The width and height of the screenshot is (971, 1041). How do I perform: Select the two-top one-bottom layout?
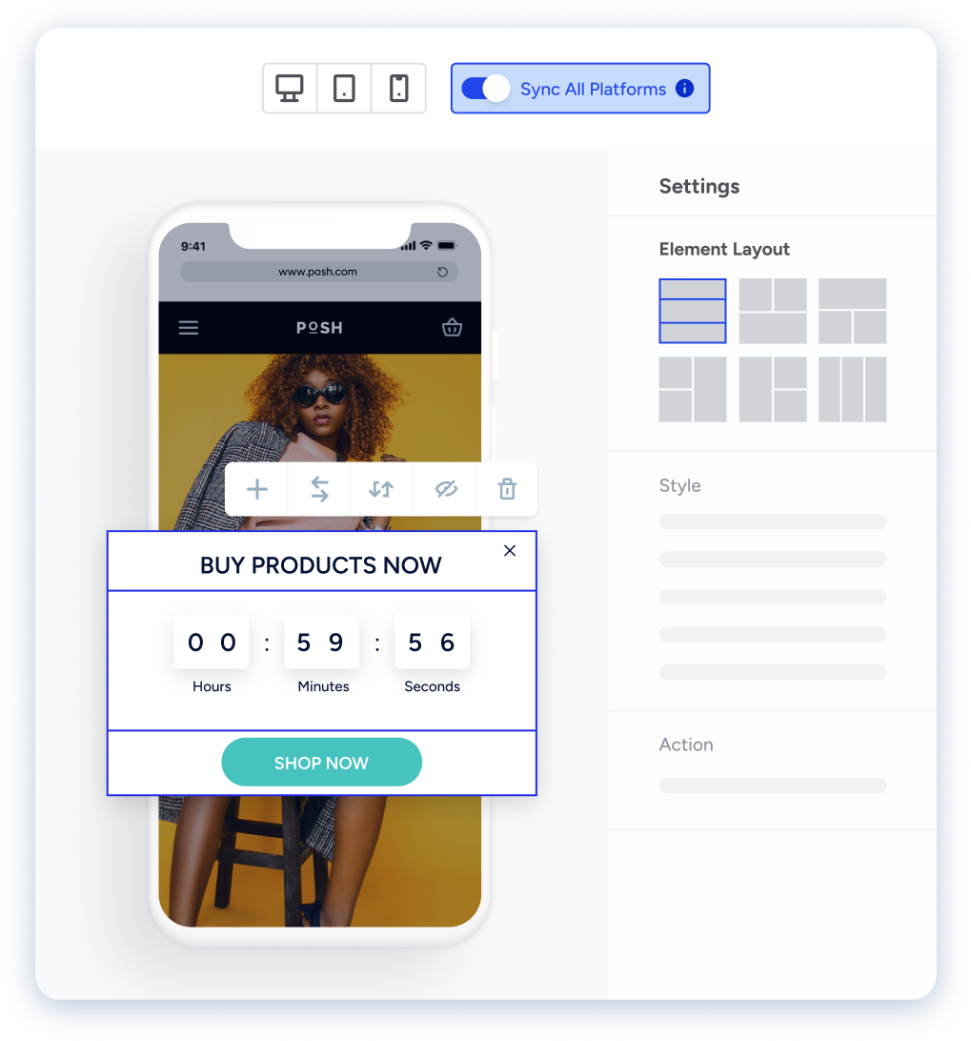click(x=773, y=311)
